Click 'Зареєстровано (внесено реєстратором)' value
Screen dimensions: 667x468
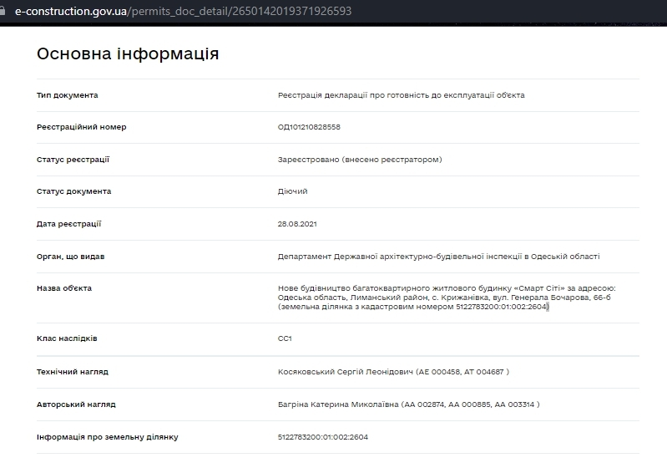click(x=360, y=160)
